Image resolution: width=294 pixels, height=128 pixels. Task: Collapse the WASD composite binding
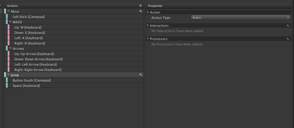tap(10, 22)
